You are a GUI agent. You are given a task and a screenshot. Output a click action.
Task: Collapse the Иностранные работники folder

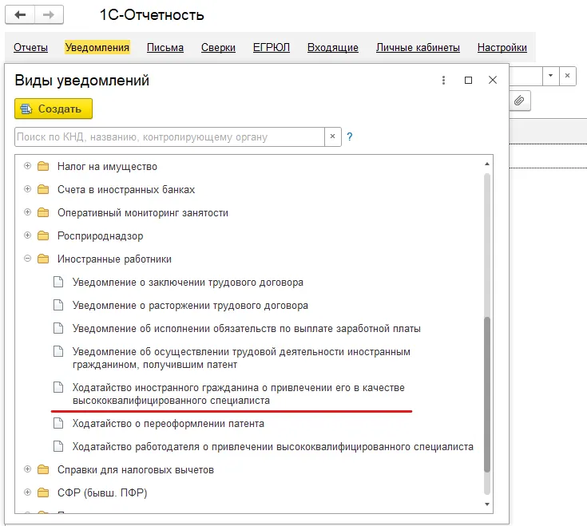click(x=27, y=259)
